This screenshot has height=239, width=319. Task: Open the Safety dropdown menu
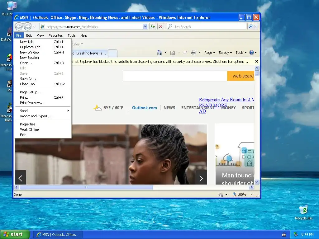coord(225,53)
